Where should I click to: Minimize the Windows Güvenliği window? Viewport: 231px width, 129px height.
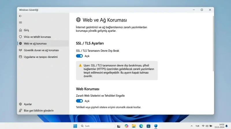[x=194, y=10]
